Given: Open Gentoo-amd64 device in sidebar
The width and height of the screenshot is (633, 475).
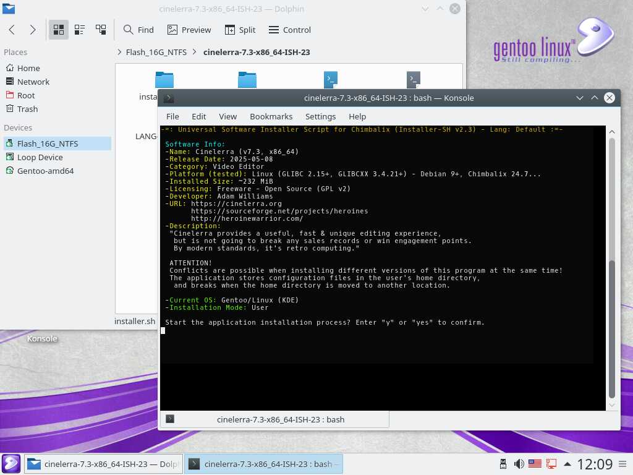Looking at the screenshot, I should point(45,171).
